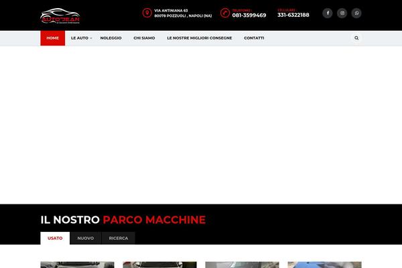Click the search magnifier icon
The image size is (402, 268).
(356, 38)
